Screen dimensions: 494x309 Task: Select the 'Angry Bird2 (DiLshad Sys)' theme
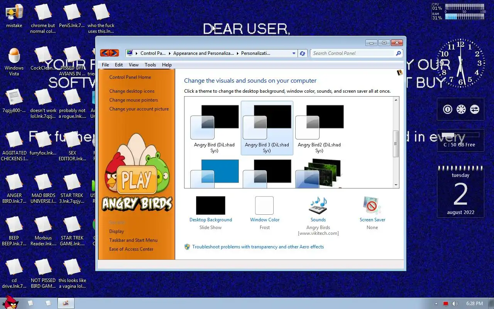pos(319,129)
